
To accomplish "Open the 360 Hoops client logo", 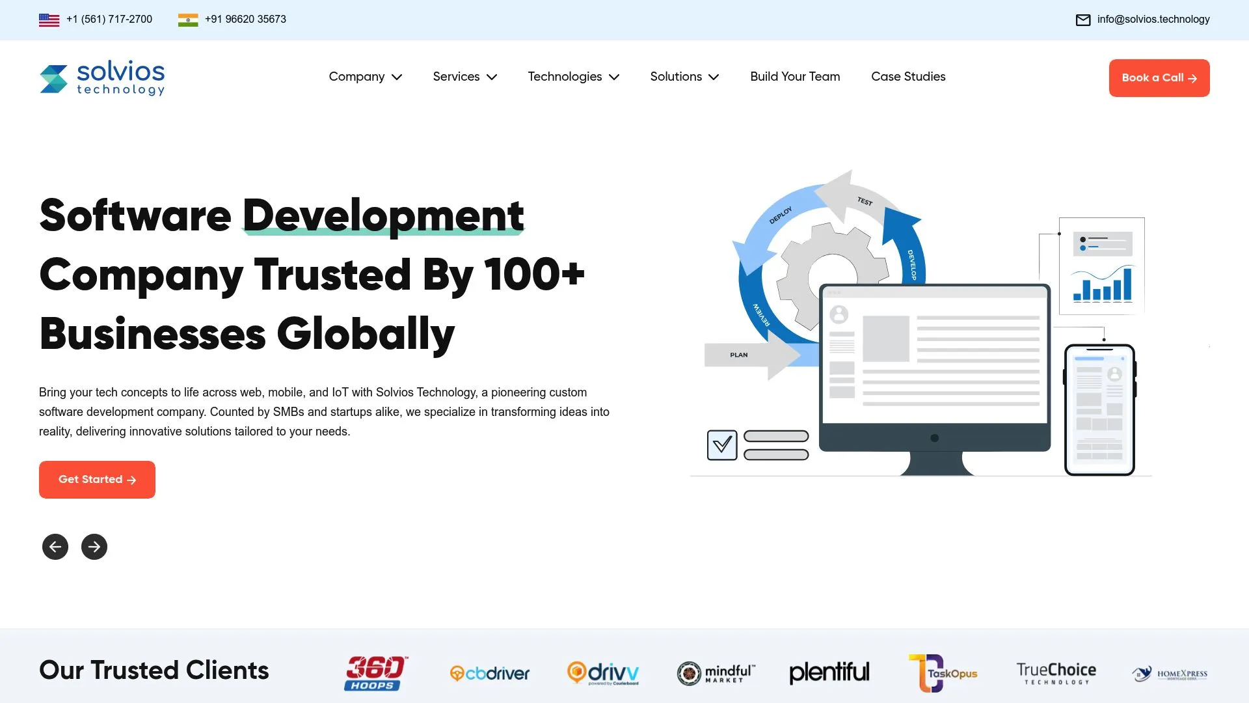I will [375, 672].
